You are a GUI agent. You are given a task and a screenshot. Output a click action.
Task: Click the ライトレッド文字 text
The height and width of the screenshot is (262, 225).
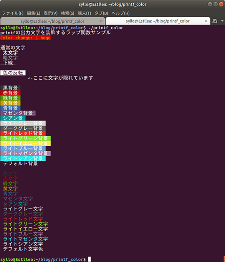(23, 219)
